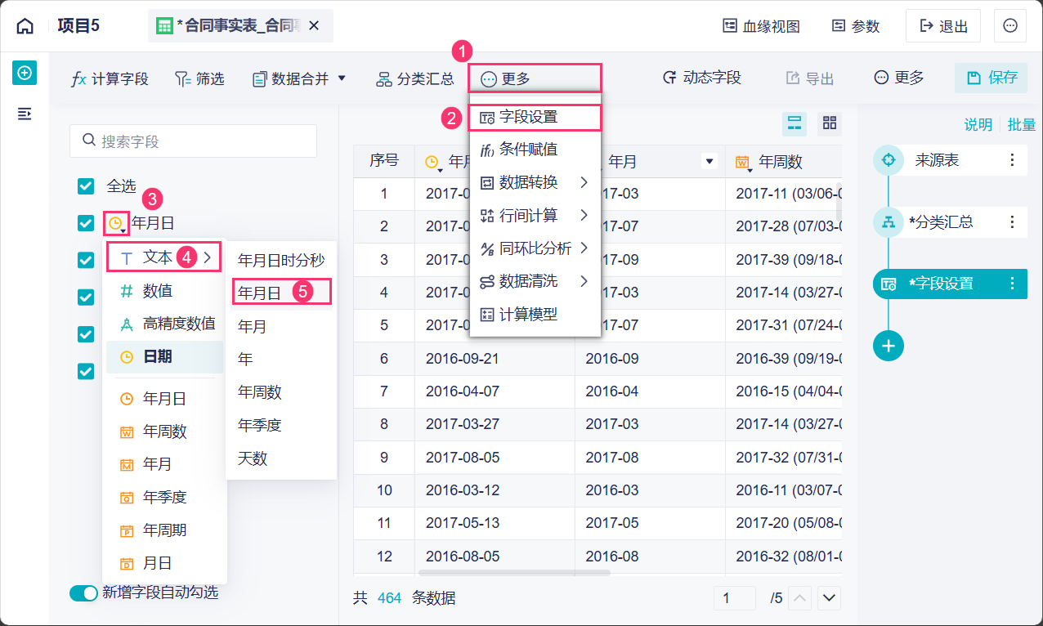Choose 年月 date format in type list

(x=164, y=464)
